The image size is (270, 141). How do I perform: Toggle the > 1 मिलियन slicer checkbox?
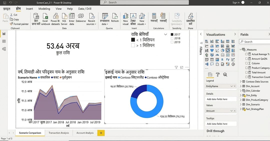[133, 45]
